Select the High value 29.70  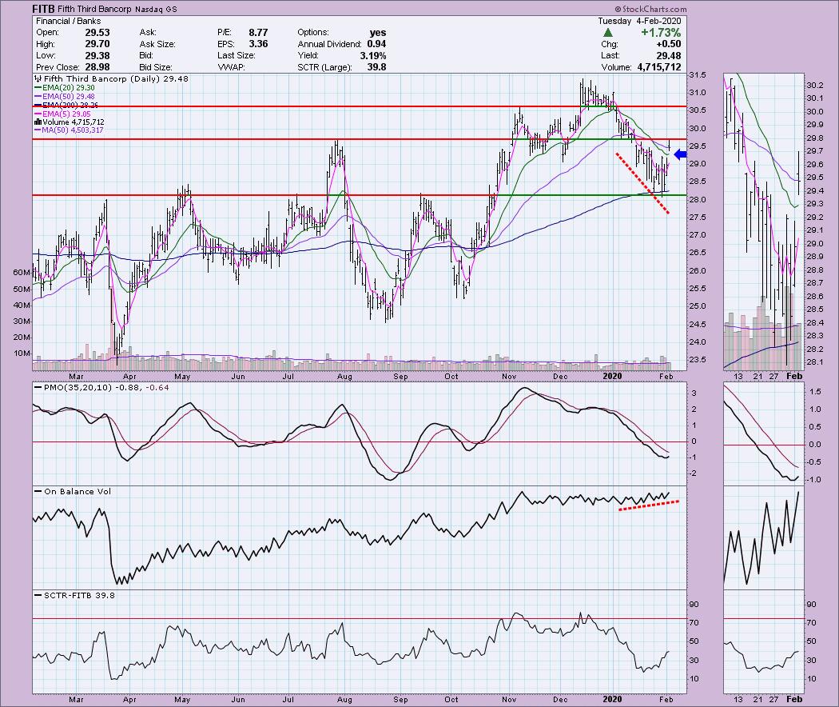click(97, 44)
